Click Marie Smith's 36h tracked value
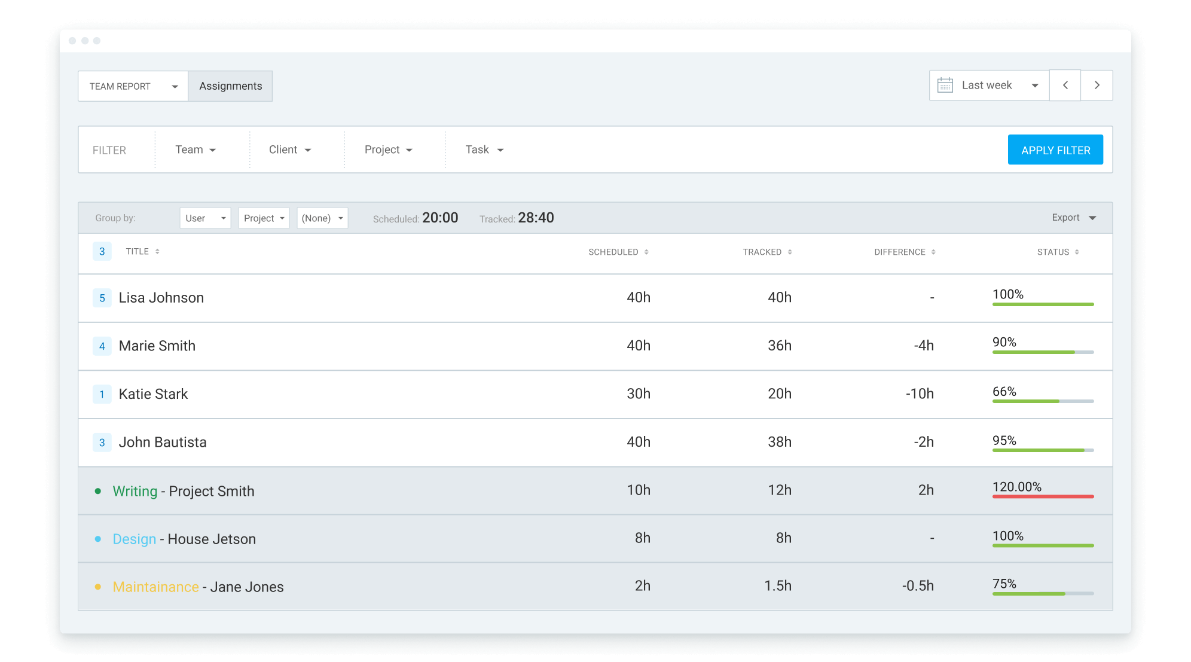Image resolution: width=1191 pixels, height=662 pixels. pyautogui.click(x=780, y=346)
